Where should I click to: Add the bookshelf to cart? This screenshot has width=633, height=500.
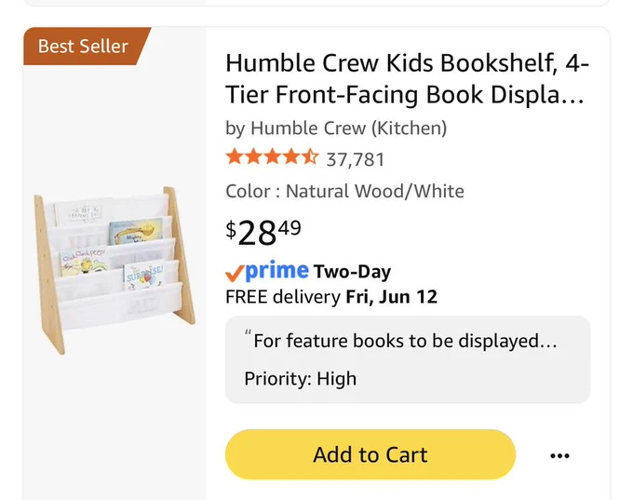pos(370,454)
